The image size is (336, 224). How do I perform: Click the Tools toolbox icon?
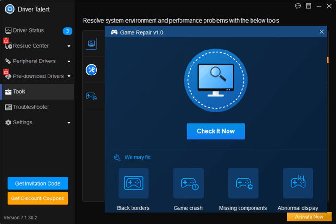(8, 92)
